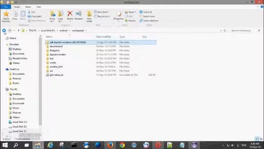Open the Copy to dropdown
Viewport: 264px width, 149px height.
click(61, 17)
